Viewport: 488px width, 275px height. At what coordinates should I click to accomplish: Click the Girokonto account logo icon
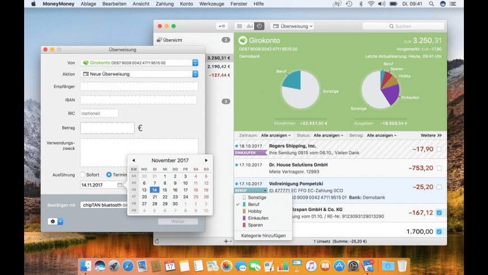243,40
